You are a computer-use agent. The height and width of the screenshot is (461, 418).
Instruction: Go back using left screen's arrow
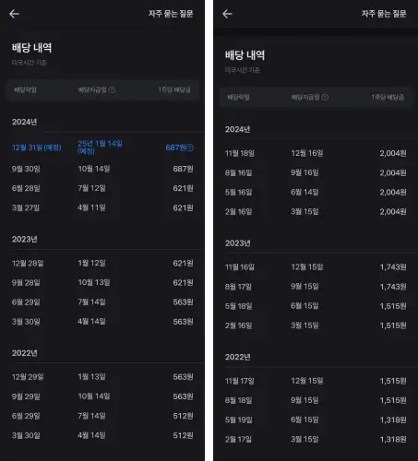[x=14, y=14]
